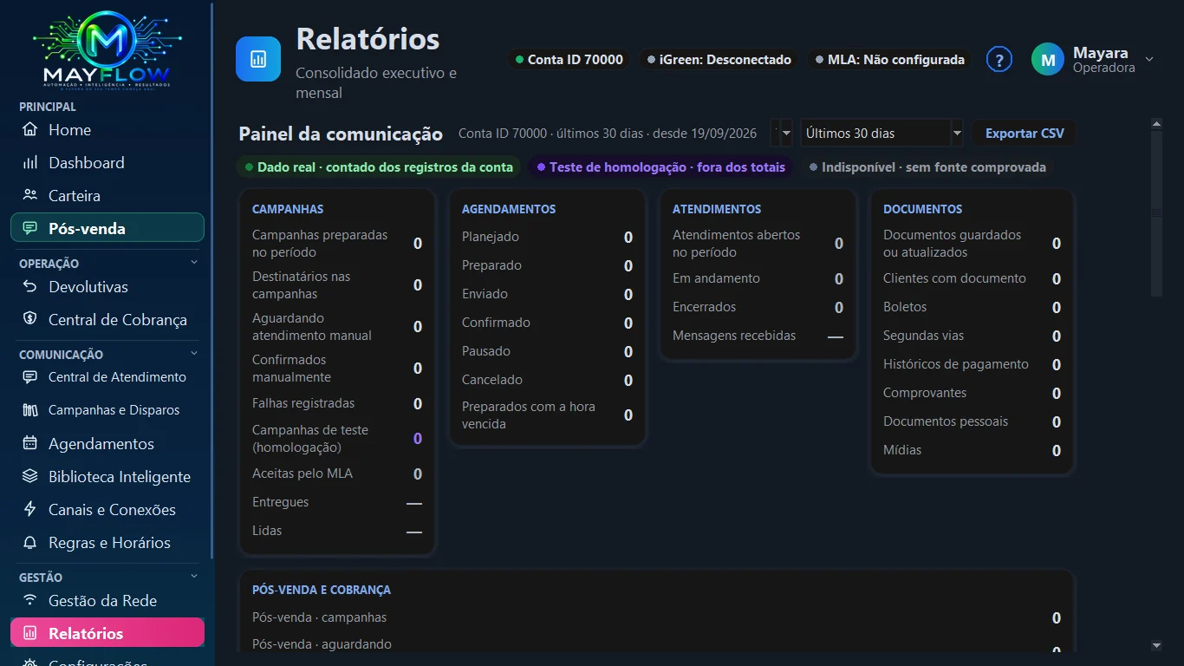Screen dimensions: 1184x666
Task: Open help via the question mark icon
Action: [x=999, y=60]
